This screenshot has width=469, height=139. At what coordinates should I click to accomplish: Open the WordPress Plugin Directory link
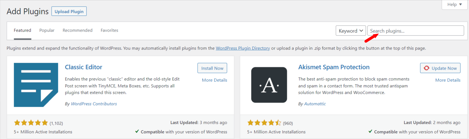(243, 48)
